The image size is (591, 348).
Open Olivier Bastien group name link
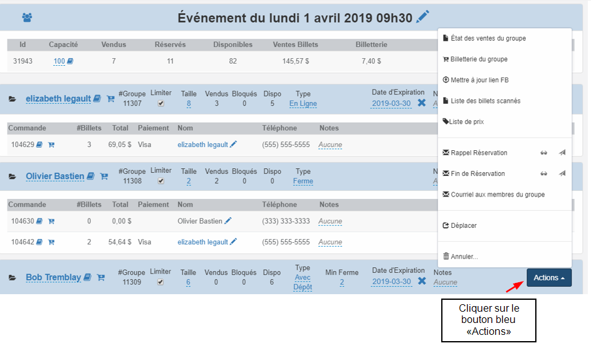click(55, 176)
